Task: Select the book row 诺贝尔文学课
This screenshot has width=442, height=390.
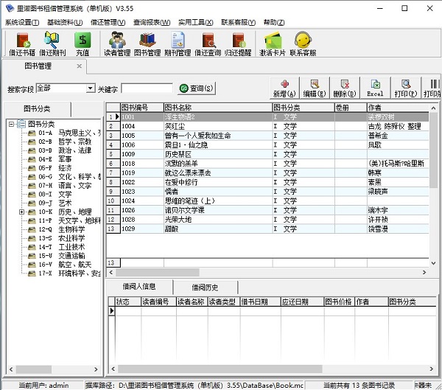Action: (x=267, y=210)
